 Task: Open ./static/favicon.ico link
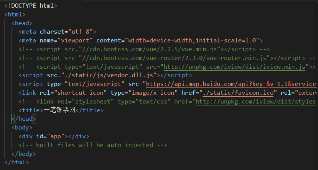coord(238,93)
